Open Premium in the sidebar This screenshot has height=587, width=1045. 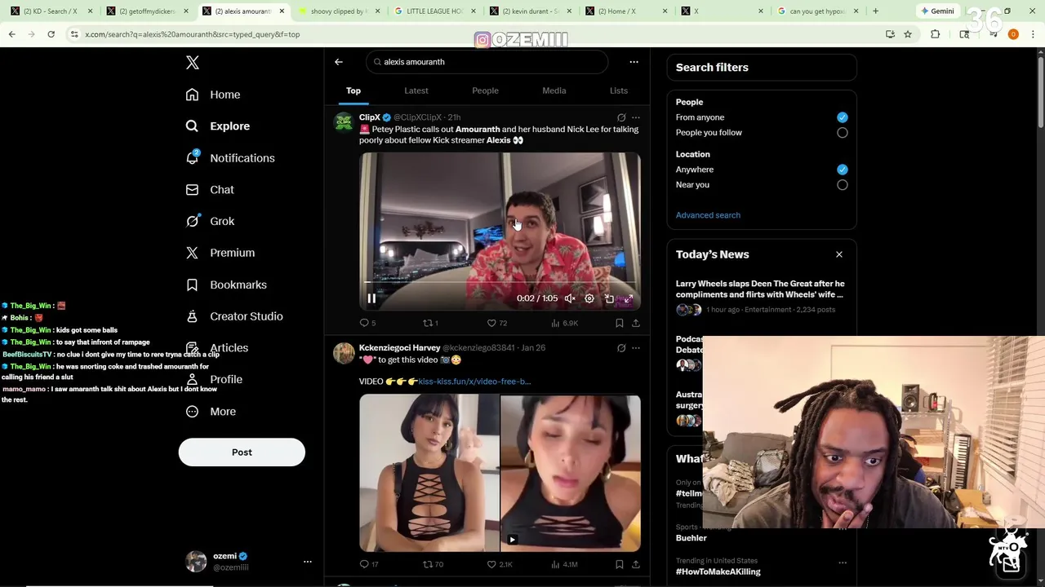pos(220,253)
